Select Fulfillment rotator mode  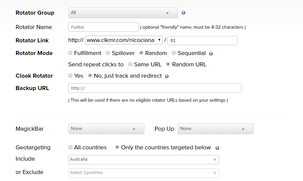pyautogui.click(x=70, y=53)
